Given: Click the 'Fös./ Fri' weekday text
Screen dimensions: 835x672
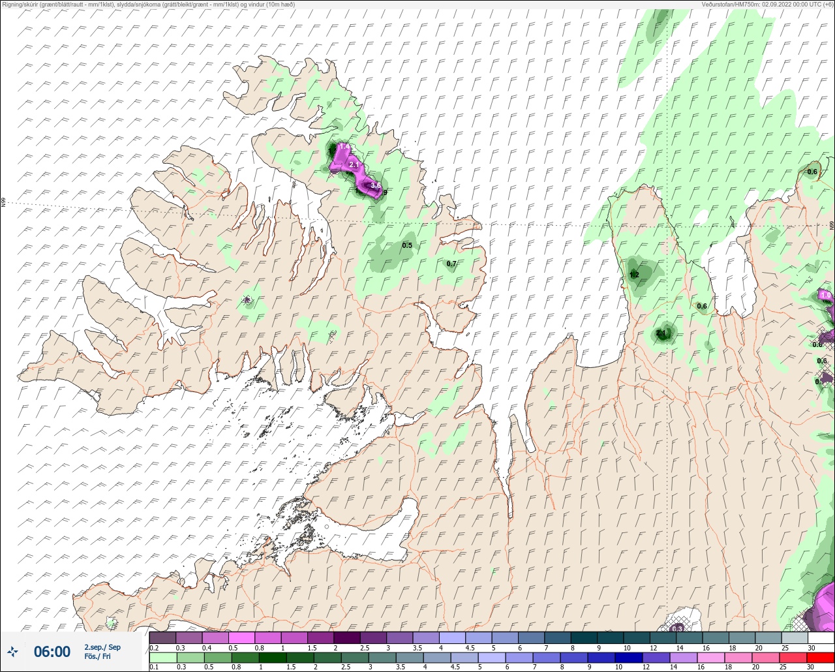Looking at the screenshot, I should tap(98, 657).
